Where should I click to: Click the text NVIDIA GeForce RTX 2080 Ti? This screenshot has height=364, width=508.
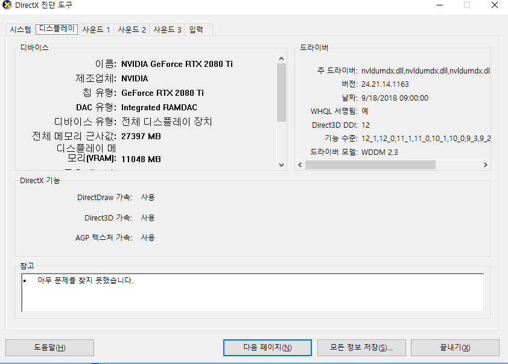(177, 64)
